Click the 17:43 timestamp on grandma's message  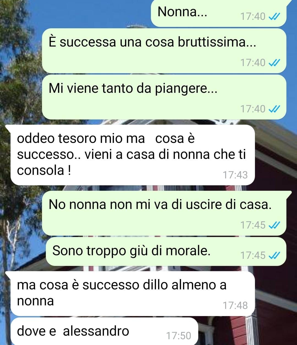pos(235,175)
